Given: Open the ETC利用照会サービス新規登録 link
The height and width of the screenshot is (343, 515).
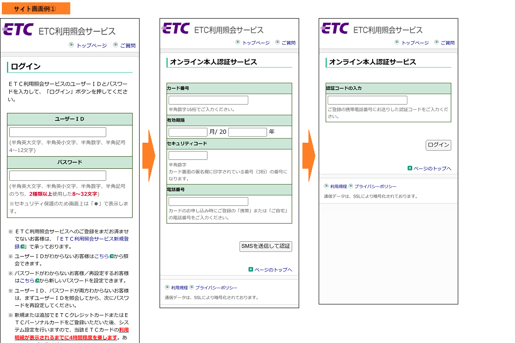Looking at the screenshot, I should point(71,243).
